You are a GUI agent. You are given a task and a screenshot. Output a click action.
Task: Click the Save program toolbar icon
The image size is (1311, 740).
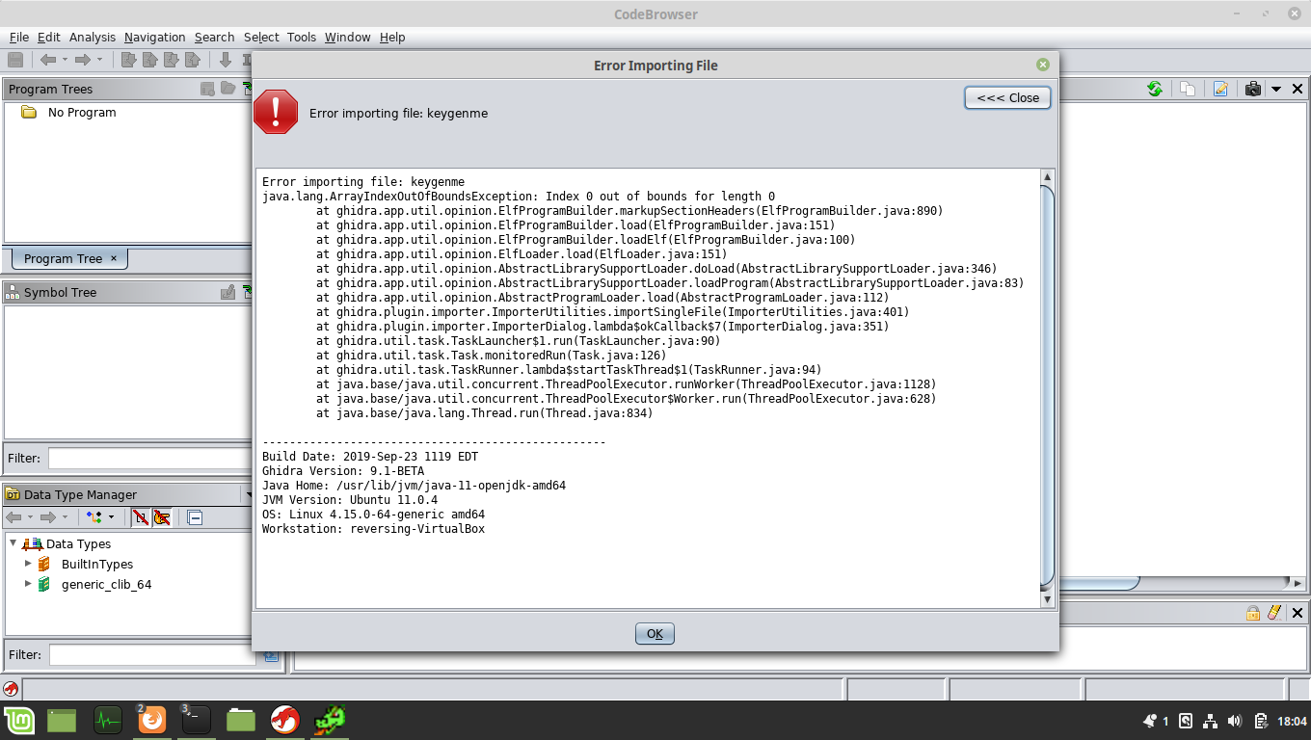(15, 60)
